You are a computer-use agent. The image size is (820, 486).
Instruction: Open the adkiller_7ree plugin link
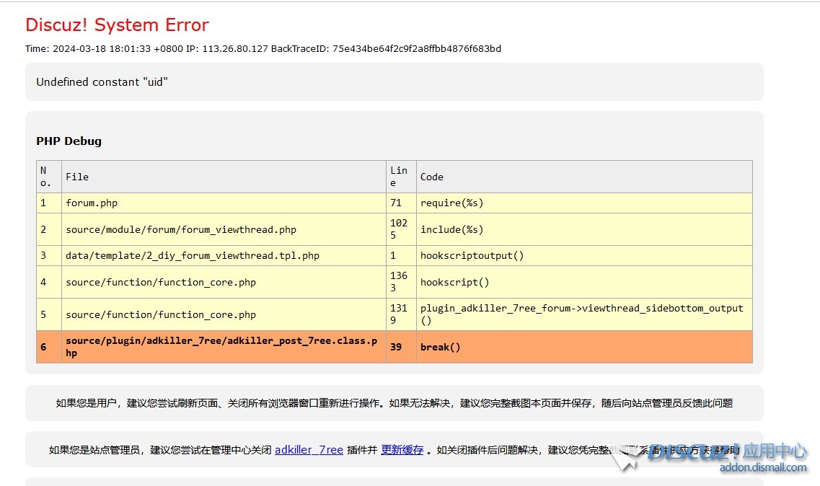[309, 450]
